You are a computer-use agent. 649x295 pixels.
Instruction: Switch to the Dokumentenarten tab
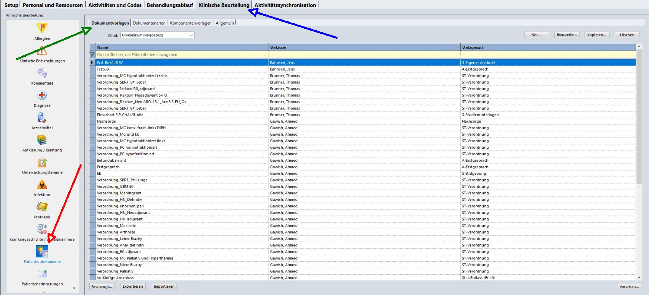tap(149, 23)
